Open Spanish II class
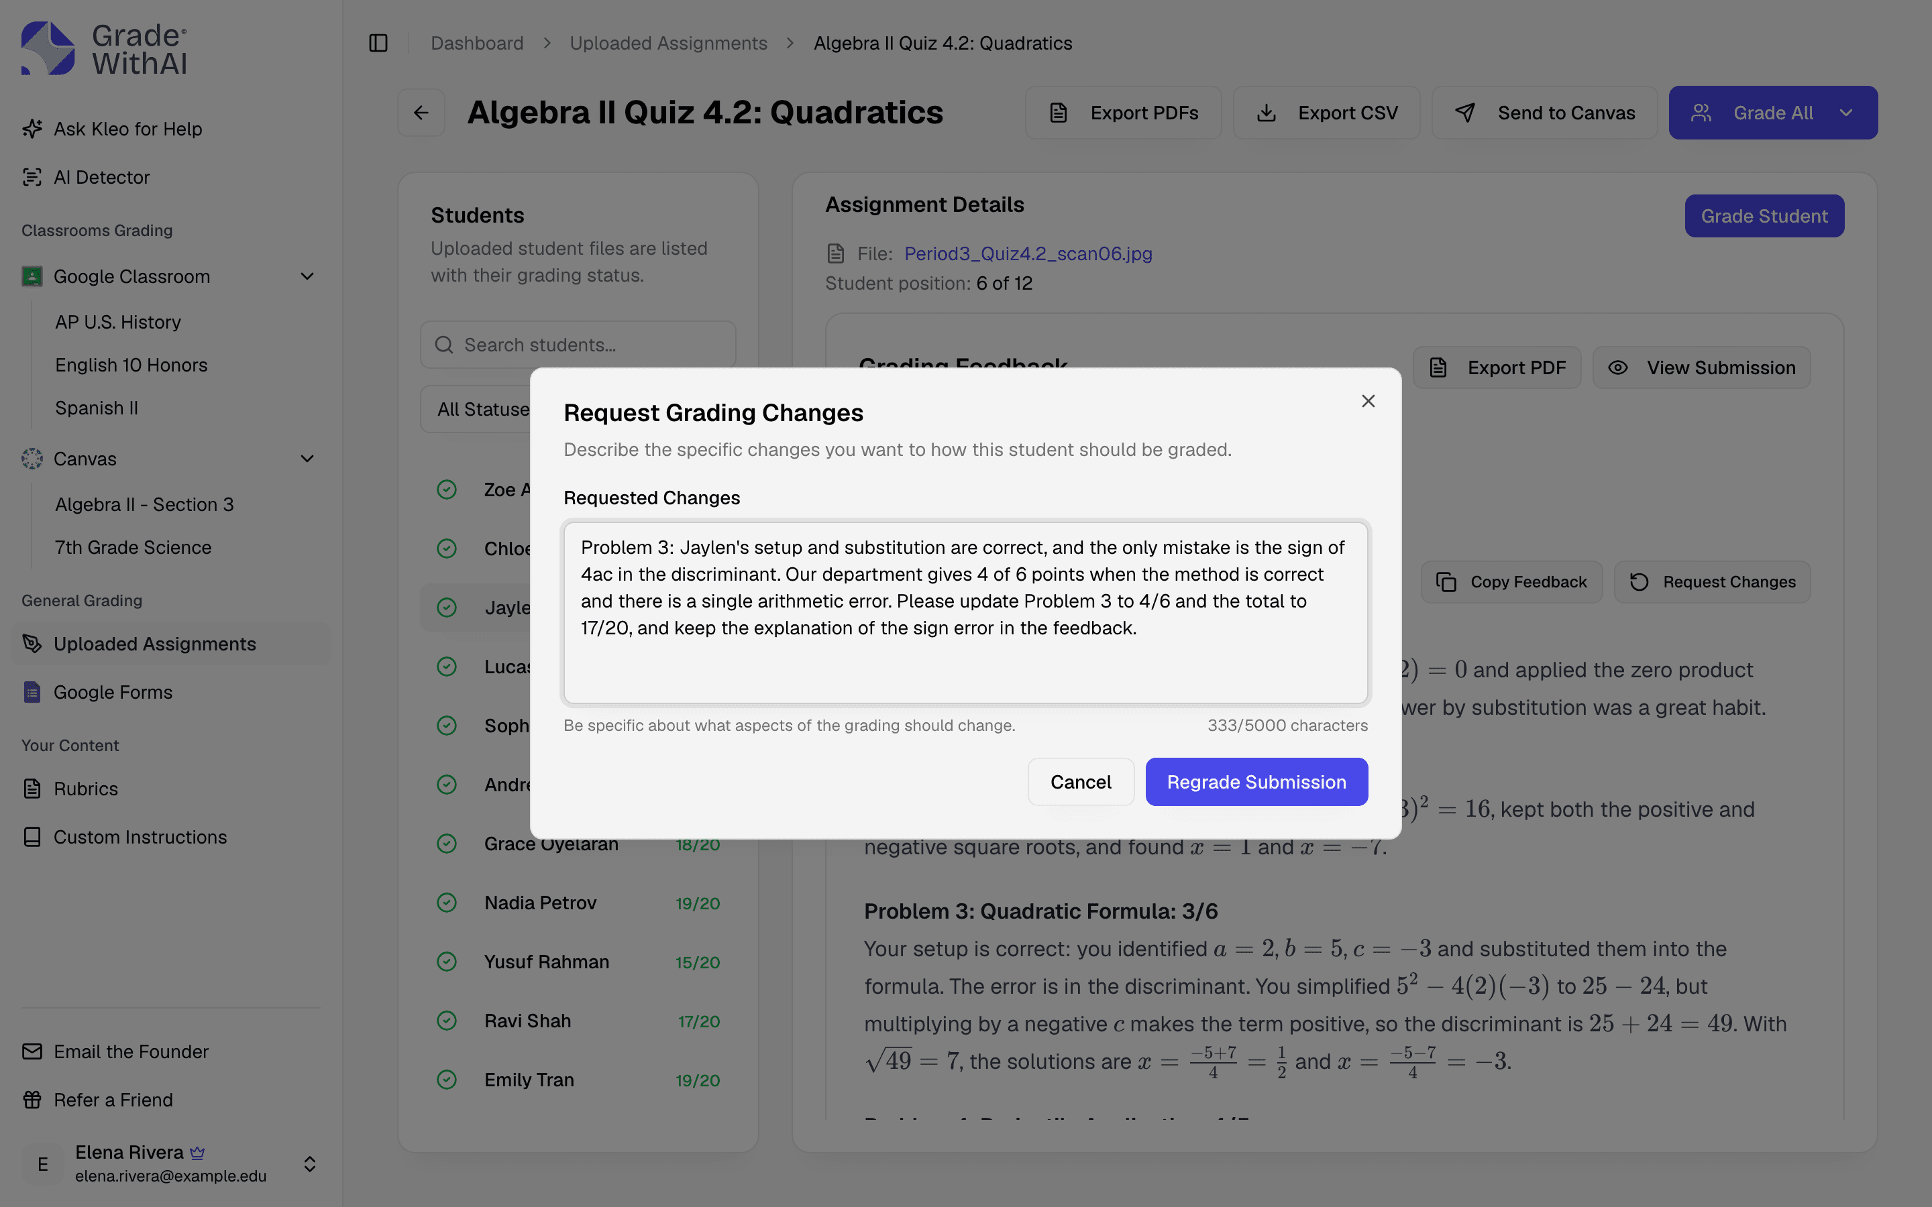 (97, 408)
